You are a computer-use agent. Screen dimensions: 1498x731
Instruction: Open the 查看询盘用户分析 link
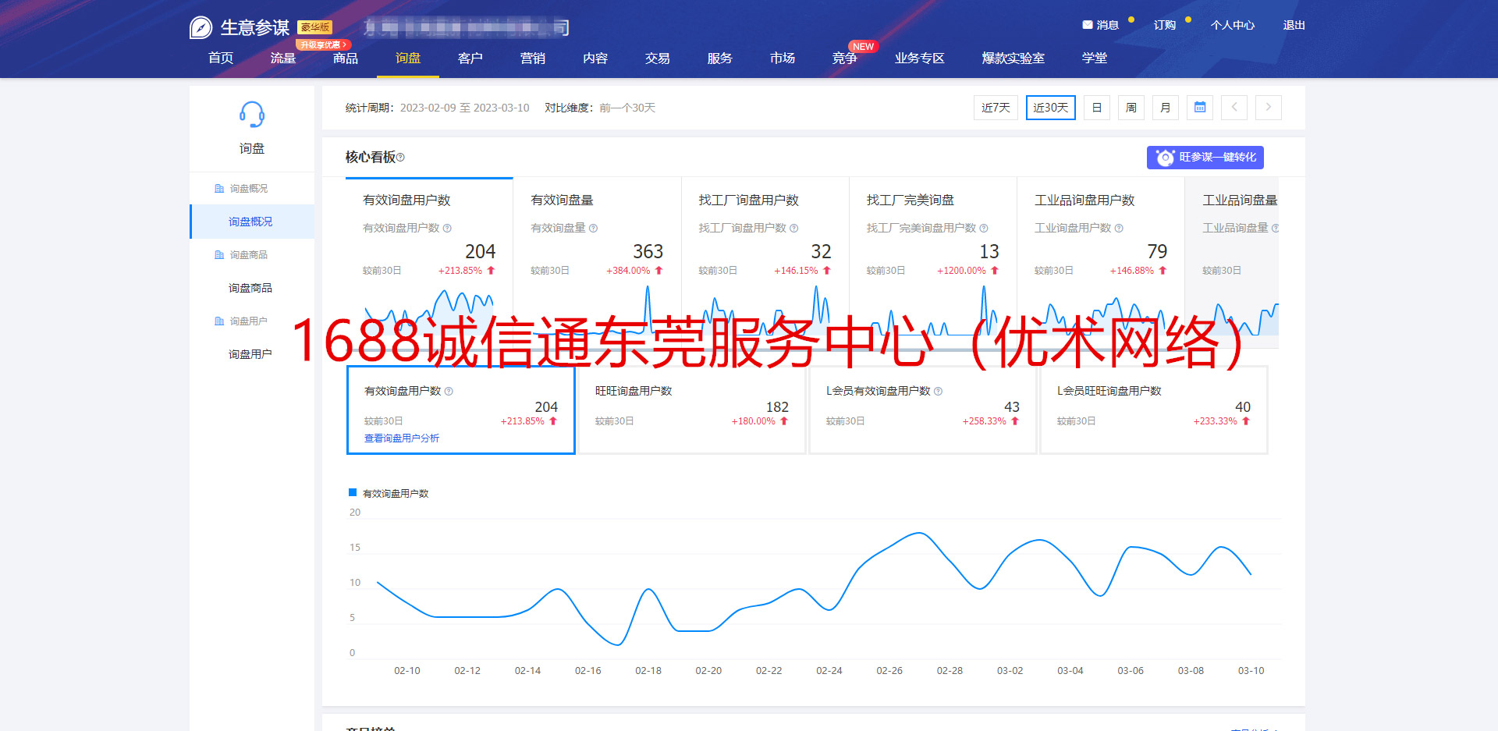point(402,438)
